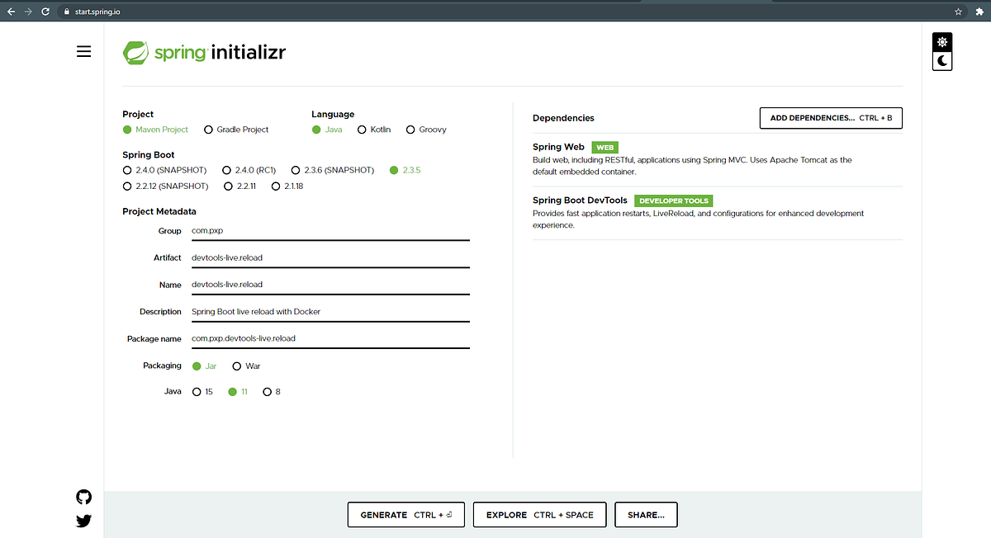Open the GitHub icon at bottom left

[x=83, y=497]
